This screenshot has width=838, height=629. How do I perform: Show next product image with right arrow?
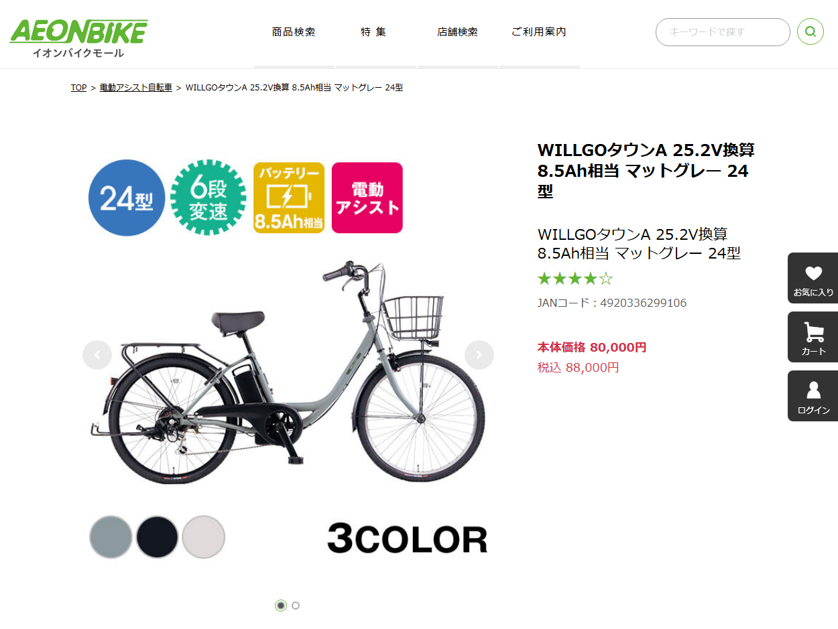pyautogui.click(x=479, y=355)
